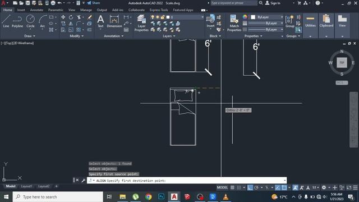Viewport: 359px width, 202px height.
Task: Click the Hatch tool icon
Action: tap(51, 30)
